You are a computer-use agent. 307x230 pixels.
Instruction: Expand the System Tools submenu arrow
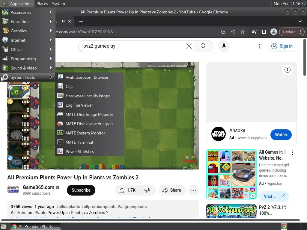tap(51, 77)
